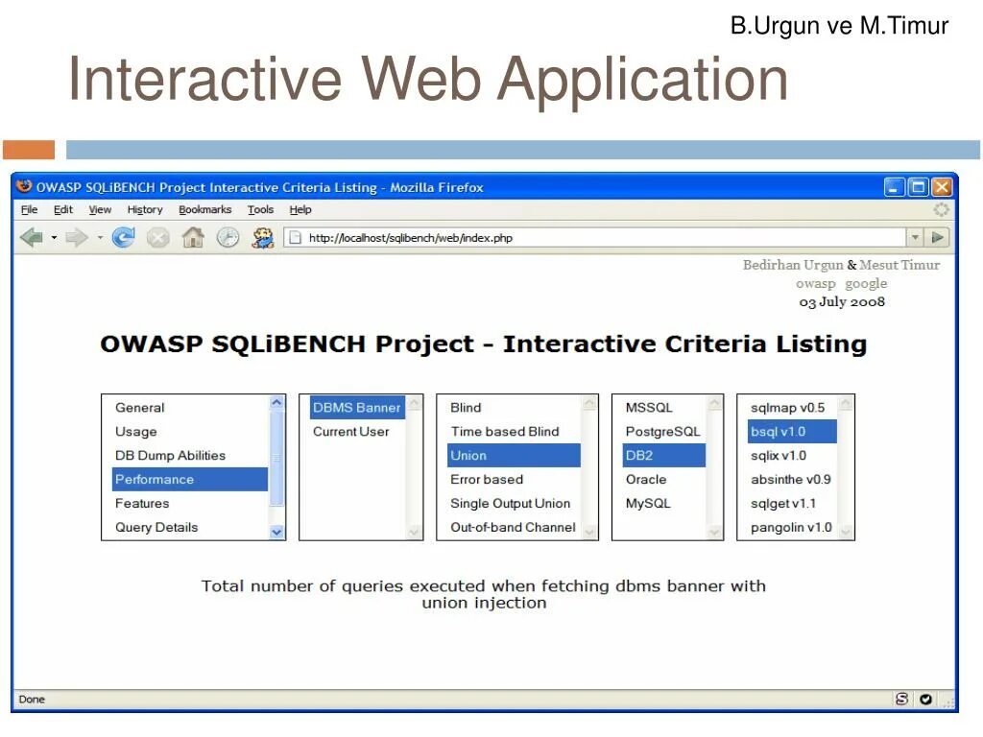The image size is (983, 737).
Task: Click the Go arrow beside address bar
Action: click(937, 238)
